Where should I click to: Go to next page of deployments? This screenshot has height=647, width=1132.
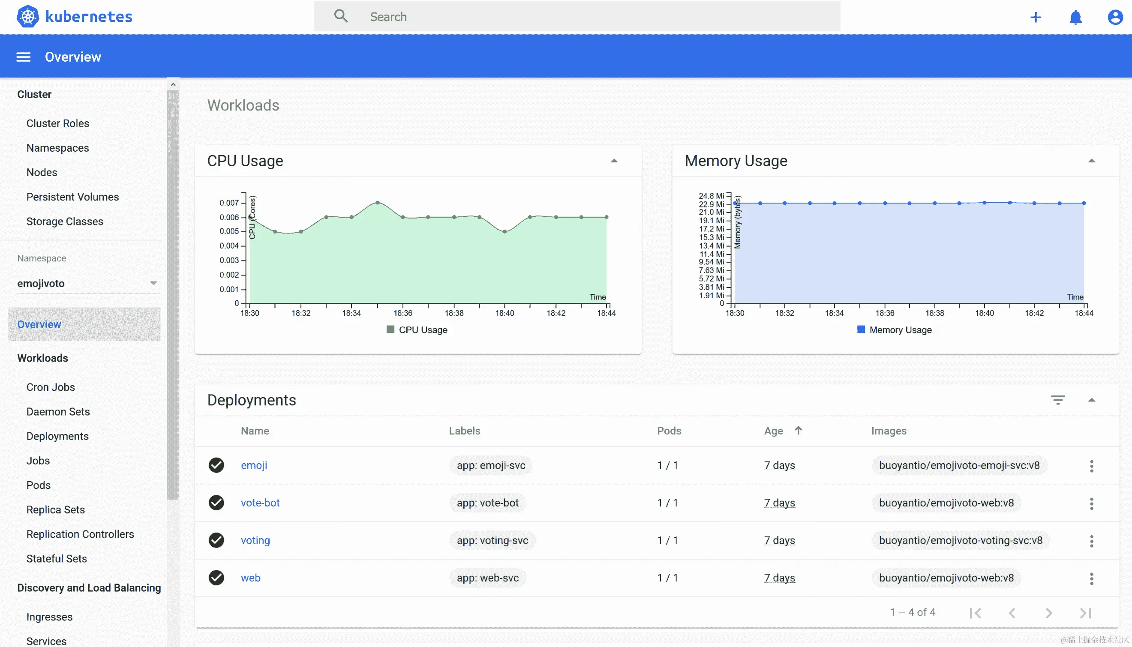coord(1048,613)
